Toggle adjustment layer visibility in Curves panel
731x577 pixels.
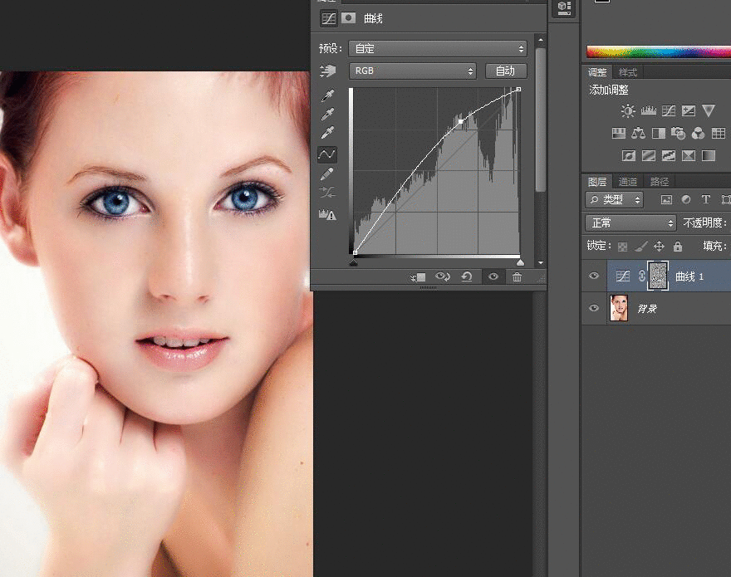pyautogui.click(x=493, y=277)
